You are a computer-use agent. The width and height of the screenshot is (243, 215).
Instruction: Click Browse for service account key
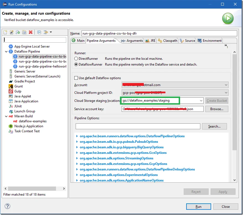(x=217, y=109)
